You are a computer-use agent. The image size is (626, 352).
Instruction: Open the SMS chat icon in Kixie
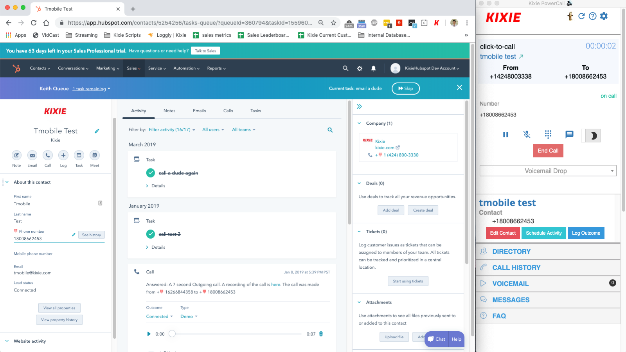click(x=569, y=135)
